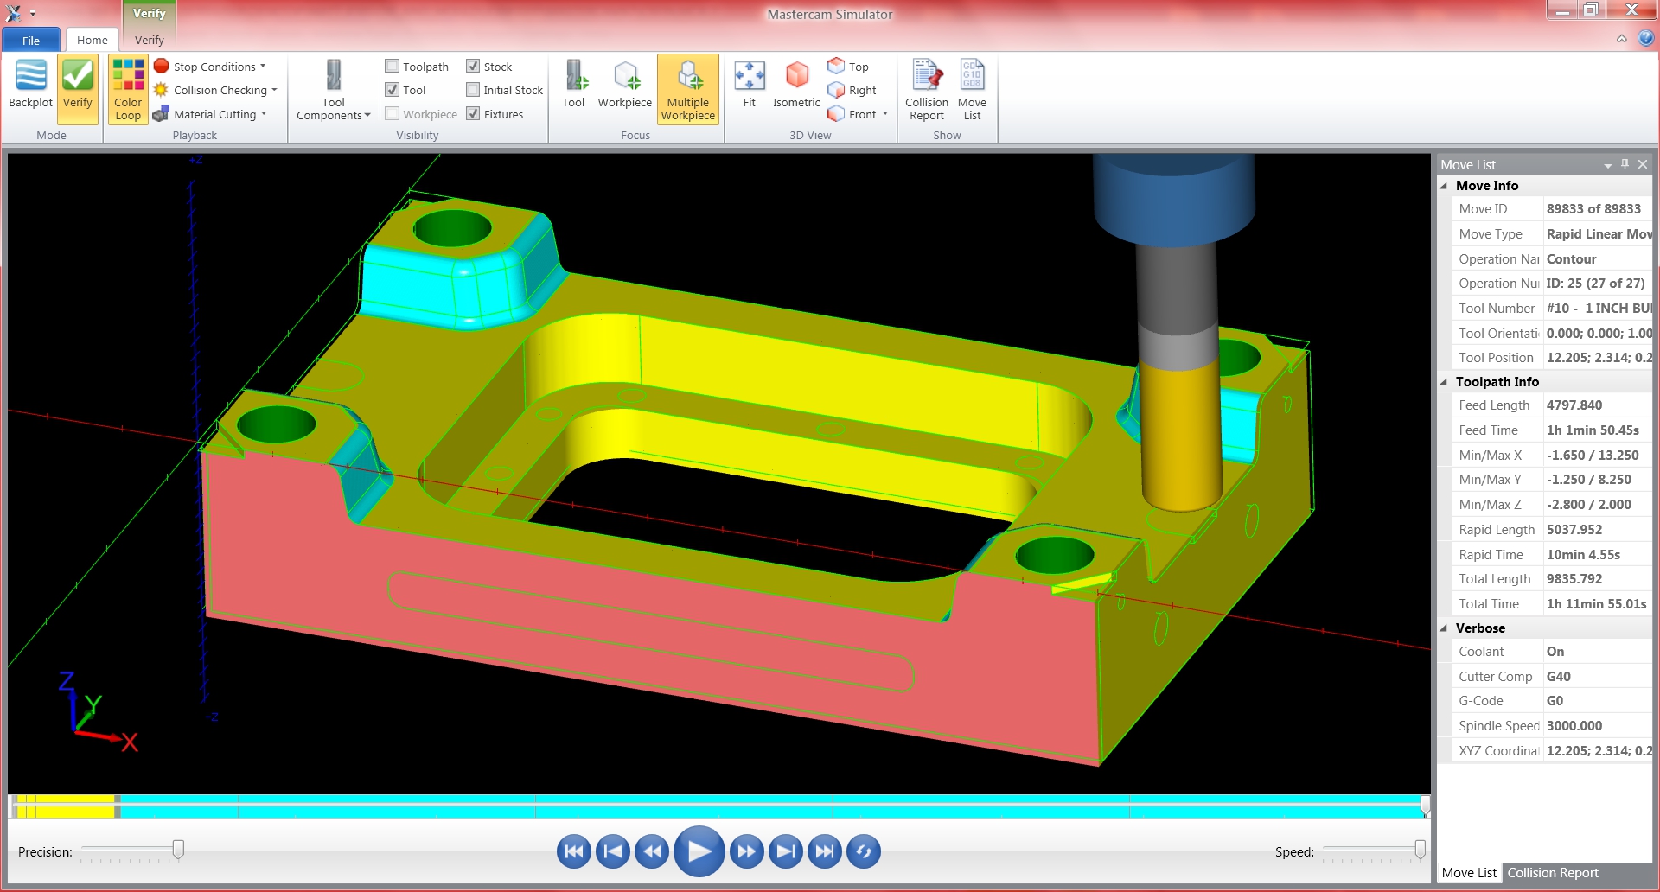Switch to Front view
Viewport: 1660px width, 892px height.
point(852,114)
